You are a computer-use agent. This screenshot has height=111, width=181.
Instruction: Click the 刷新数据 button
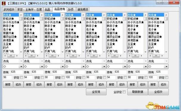point(138,92)
